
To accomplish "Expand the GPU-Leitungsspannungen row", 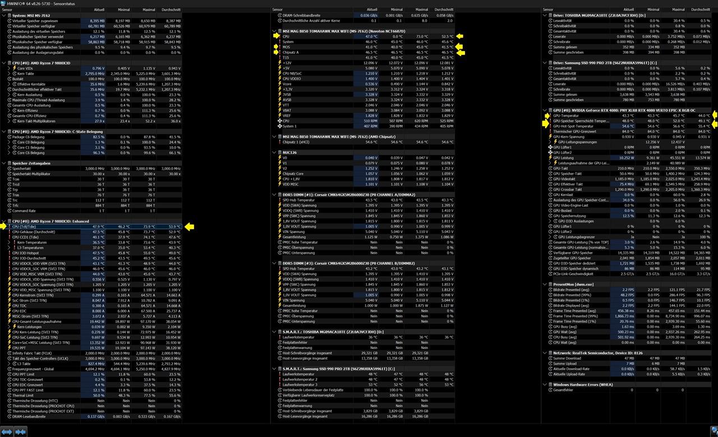I will coord(549,142).
